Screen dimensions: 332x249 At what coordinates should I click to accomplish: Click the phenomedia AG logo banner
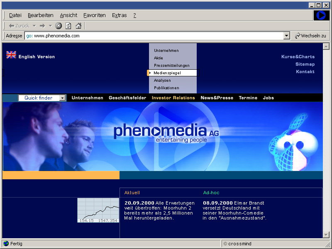[x=166, y=133]
